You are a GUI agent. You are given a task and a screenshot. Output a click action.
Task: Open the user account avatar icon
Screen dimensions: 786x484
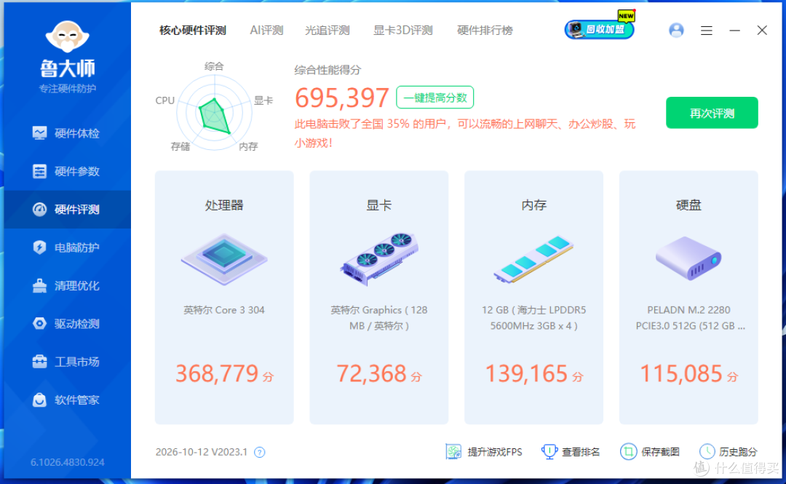[676, 31]
